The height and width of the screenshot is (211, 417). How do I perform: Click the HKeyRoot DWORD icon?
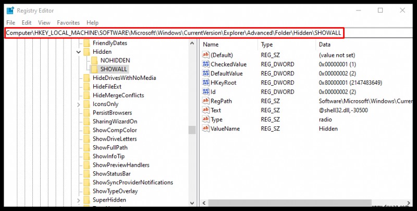(x=206, y=83)
